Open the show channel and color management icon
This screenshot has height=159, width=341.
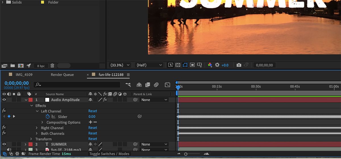(210, 65)
